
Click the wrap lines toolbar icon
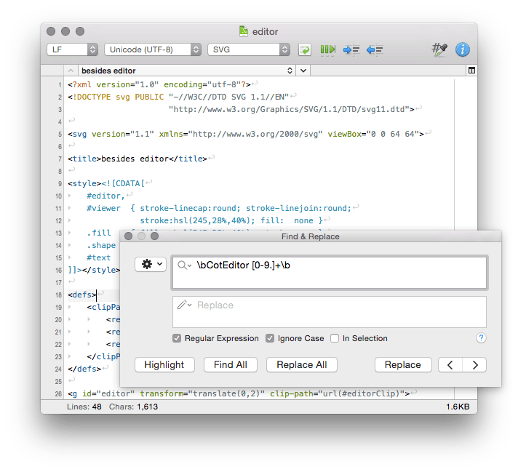[306, 49]
